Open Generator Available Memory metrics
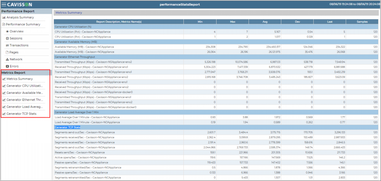This screenshot has height=181, width=381. [x=25, y=93]
